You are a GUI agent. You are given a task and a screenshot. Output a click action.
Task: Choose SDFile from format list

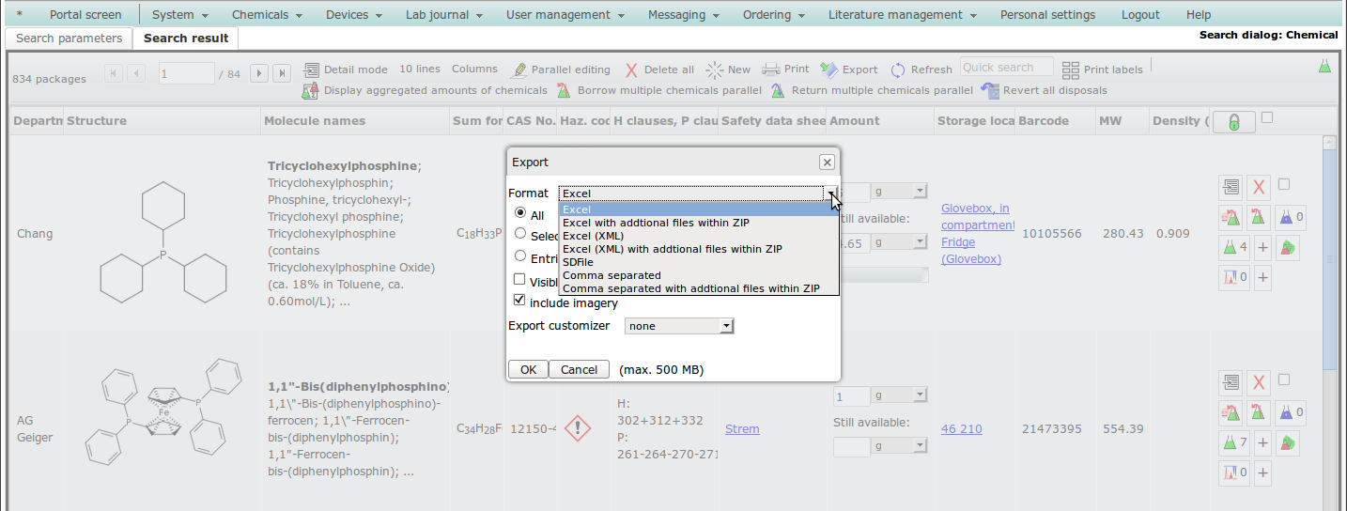[x=578, y=262]
